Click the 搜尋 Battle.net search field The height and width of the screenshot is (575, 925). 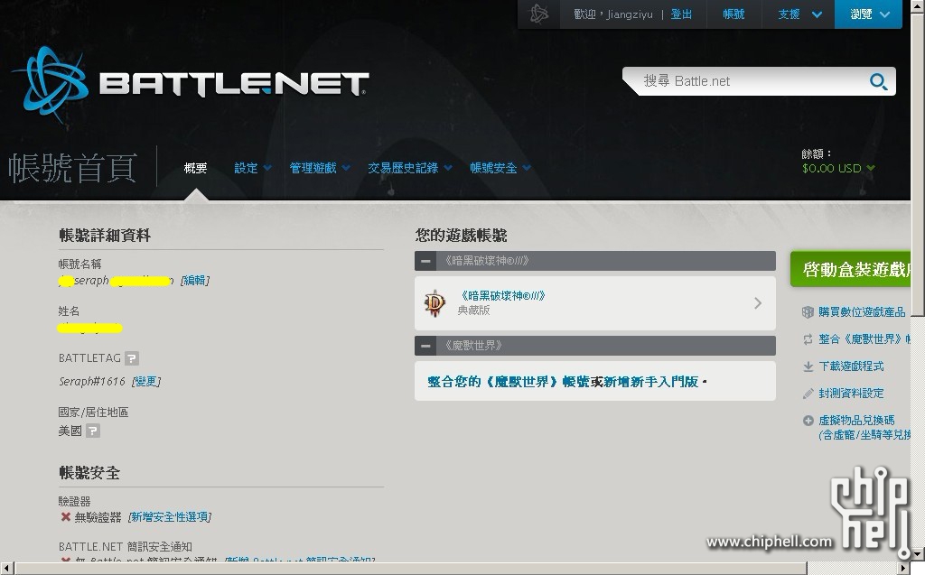[x=749, y=81]
